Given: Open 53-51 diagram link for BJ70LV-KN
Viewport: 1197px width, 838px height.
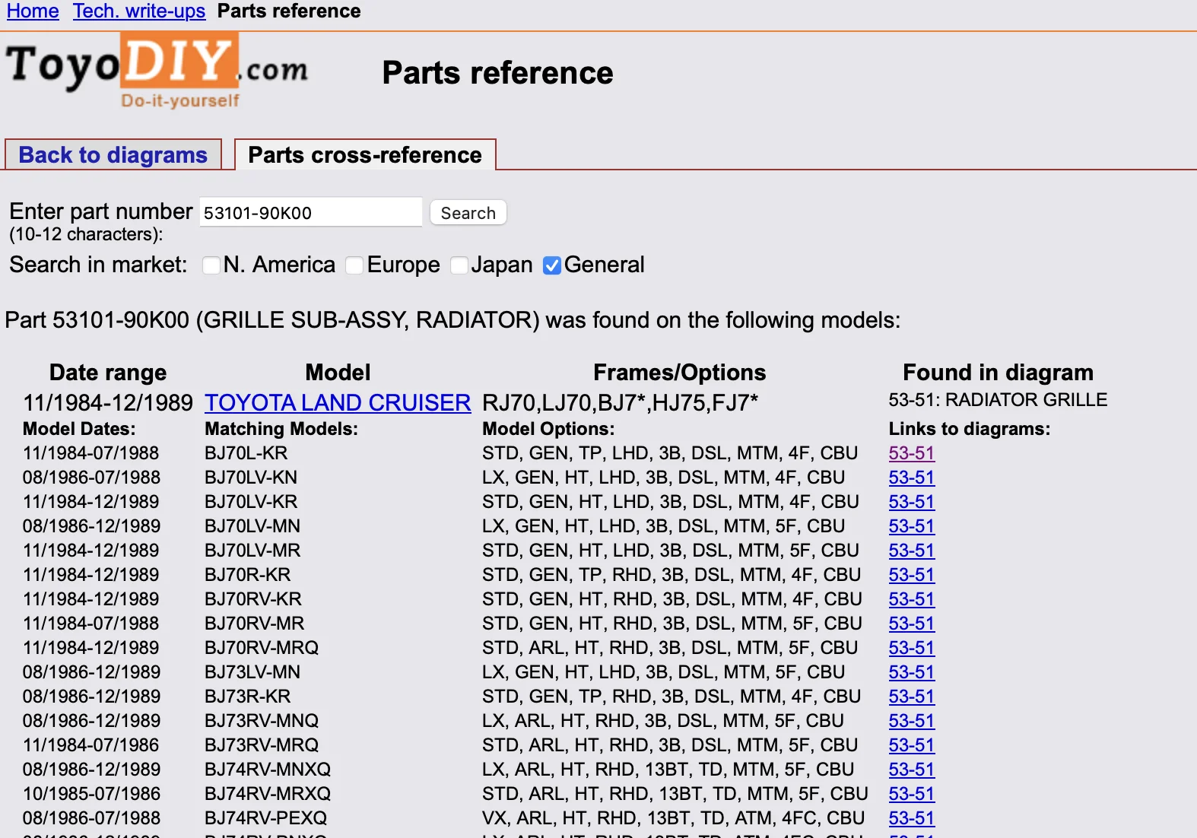Looking at the screenshot, I should point(912,478).
